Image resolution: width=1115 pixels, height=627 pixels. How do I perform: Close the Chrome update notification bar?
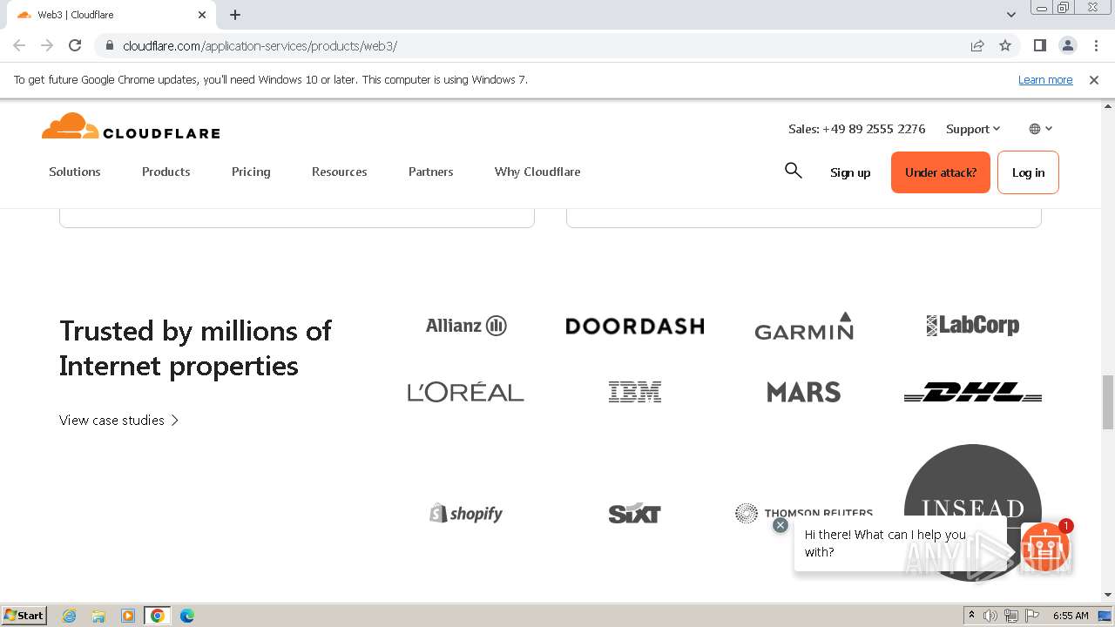(x=1094, y=79)
